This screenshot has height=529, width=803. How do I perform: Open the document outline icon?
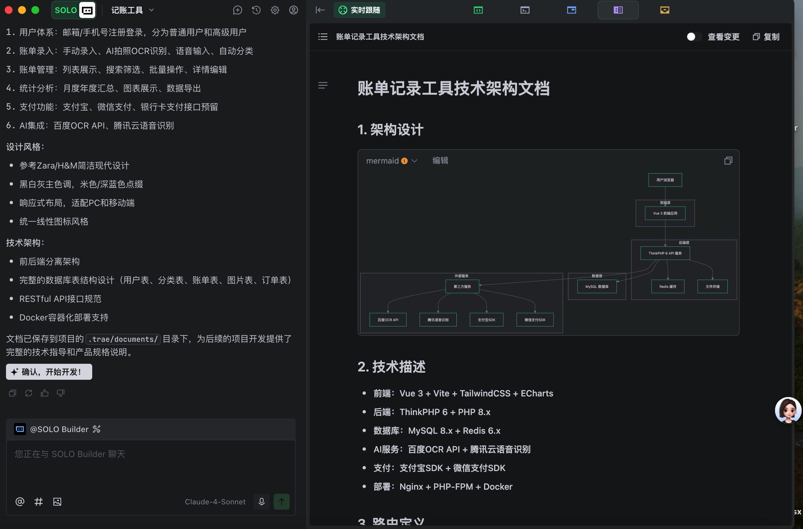coord(323,85)
